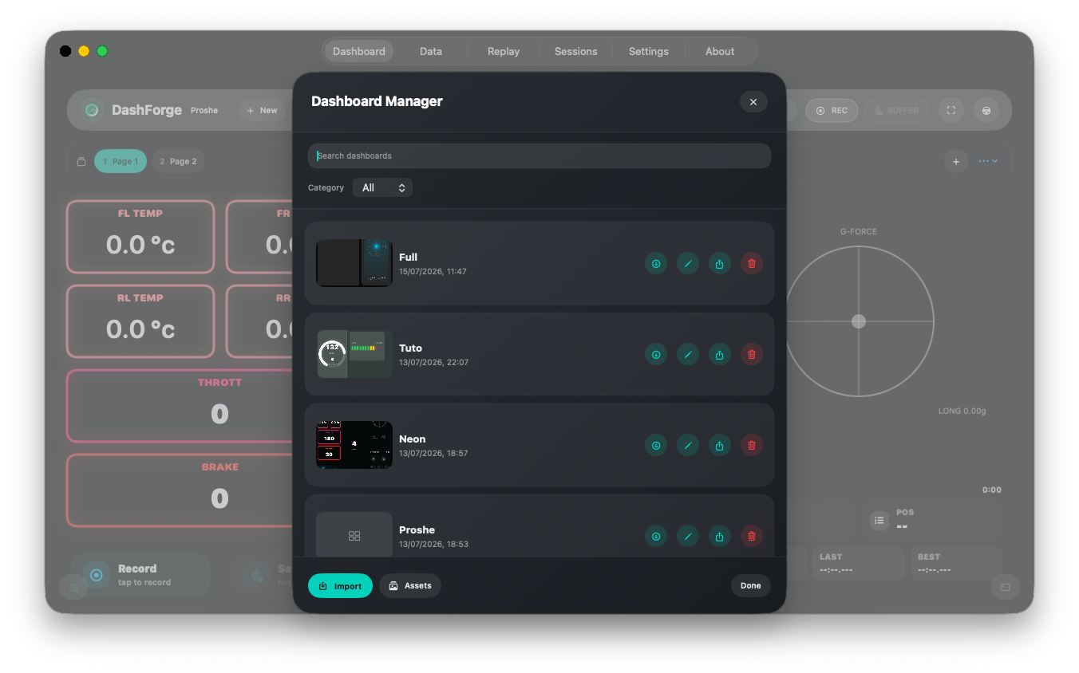Click the Proshe name beside the DashForge title
The height and width of the screenshot is (673, 1079).
pyautogui.click(x=204, y=110)
